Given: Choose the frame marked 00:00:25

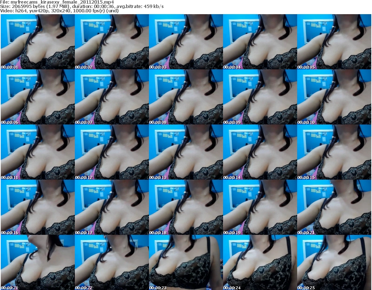Looking at the screenshot, I should tap(334, 262).
